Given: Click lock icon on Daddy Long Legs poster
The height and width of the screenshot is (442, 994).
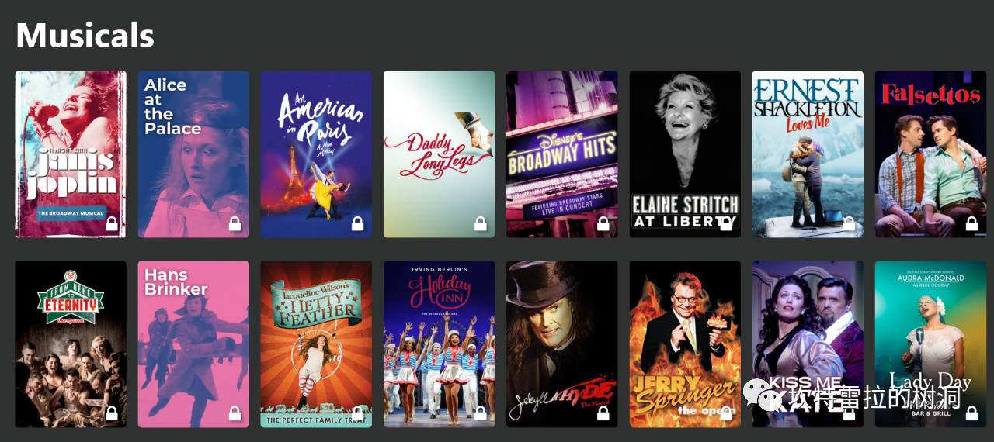Looking at the screenshot, I should tap(480, 224).
